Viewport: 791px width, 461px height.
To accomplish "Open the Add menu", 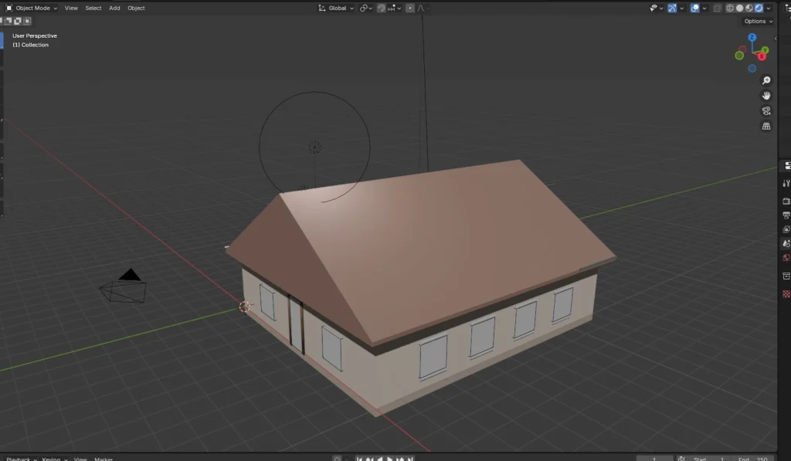I will [x=114, y=8].
